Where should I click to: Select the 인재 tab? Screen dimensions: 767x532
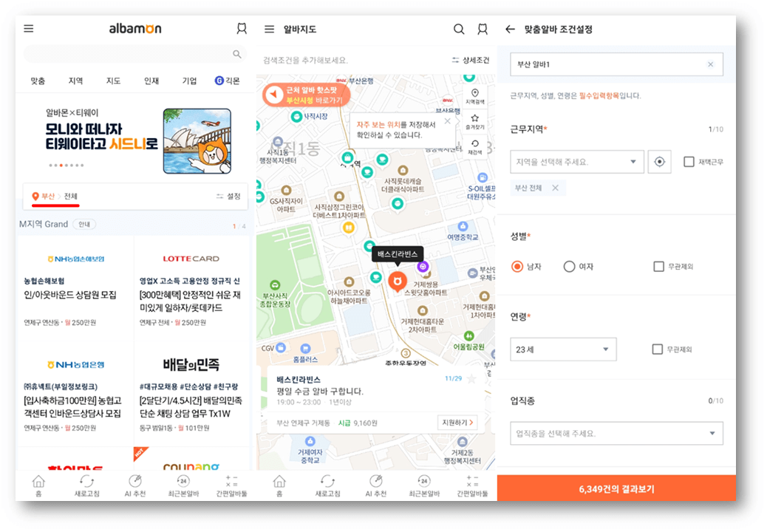[x=151, y=81]
